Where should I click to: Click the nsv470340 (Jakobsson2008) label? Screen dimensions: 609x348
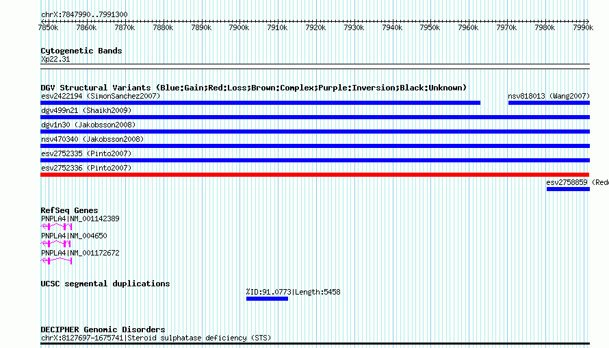coord(92,139)
